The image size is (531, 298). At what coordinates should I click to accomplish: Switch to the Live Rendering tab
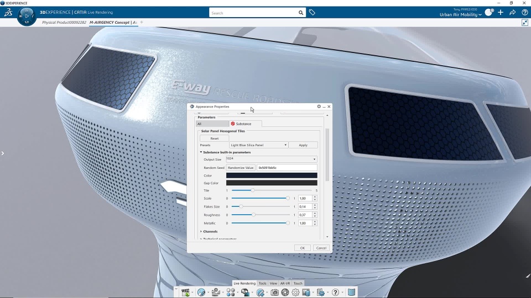pyautogui.click(x=244, y=284)
